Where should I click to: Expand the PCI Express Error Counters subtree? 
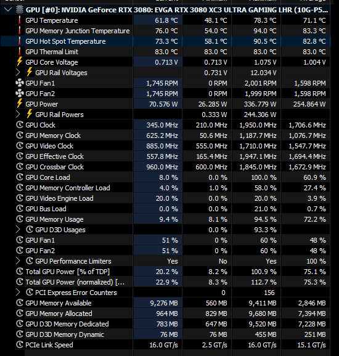[x=18, y=293]
